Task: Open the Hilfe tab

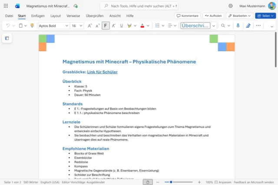Action: [x=130, y=16]
